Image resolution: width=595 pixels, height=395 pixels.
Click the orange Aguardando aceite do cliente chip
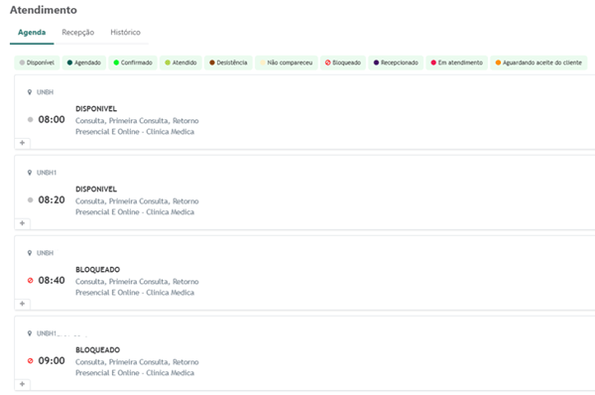click(x=538, y=63)
